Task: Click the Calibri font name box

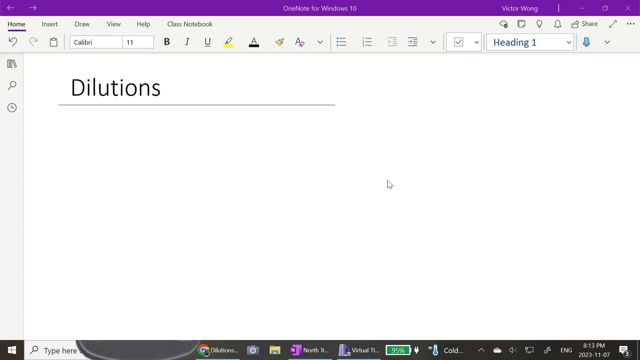Action: point(96,42)
